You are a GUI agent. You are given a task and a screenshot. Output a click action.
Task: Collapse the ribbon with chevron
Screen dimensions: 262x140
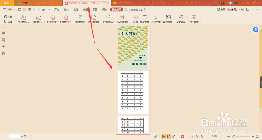tap(258, 9)
